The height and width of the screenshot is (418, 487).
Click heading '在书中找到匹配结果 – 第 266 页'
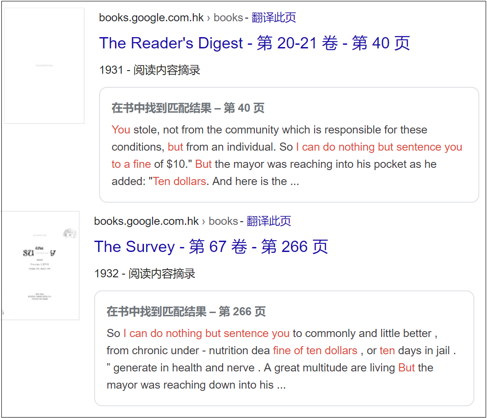click(x=186, y=312)
